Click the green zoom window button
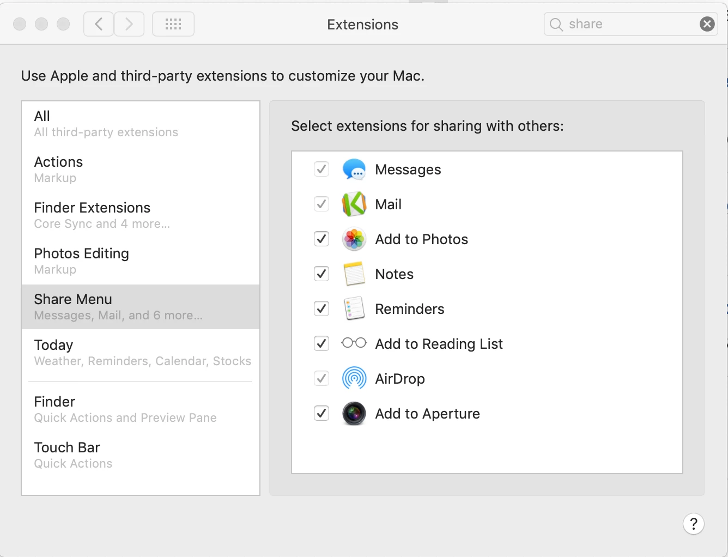Viewport: 728px width, 557px height. point(63,24)
